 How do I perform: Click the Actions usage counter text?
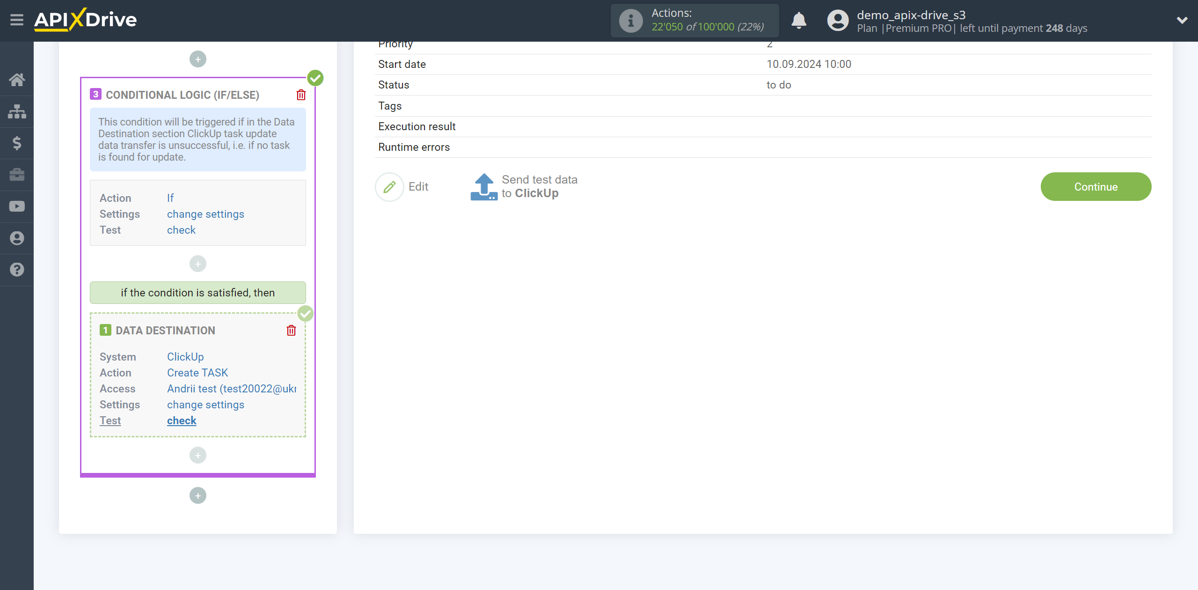pos(708,27)
